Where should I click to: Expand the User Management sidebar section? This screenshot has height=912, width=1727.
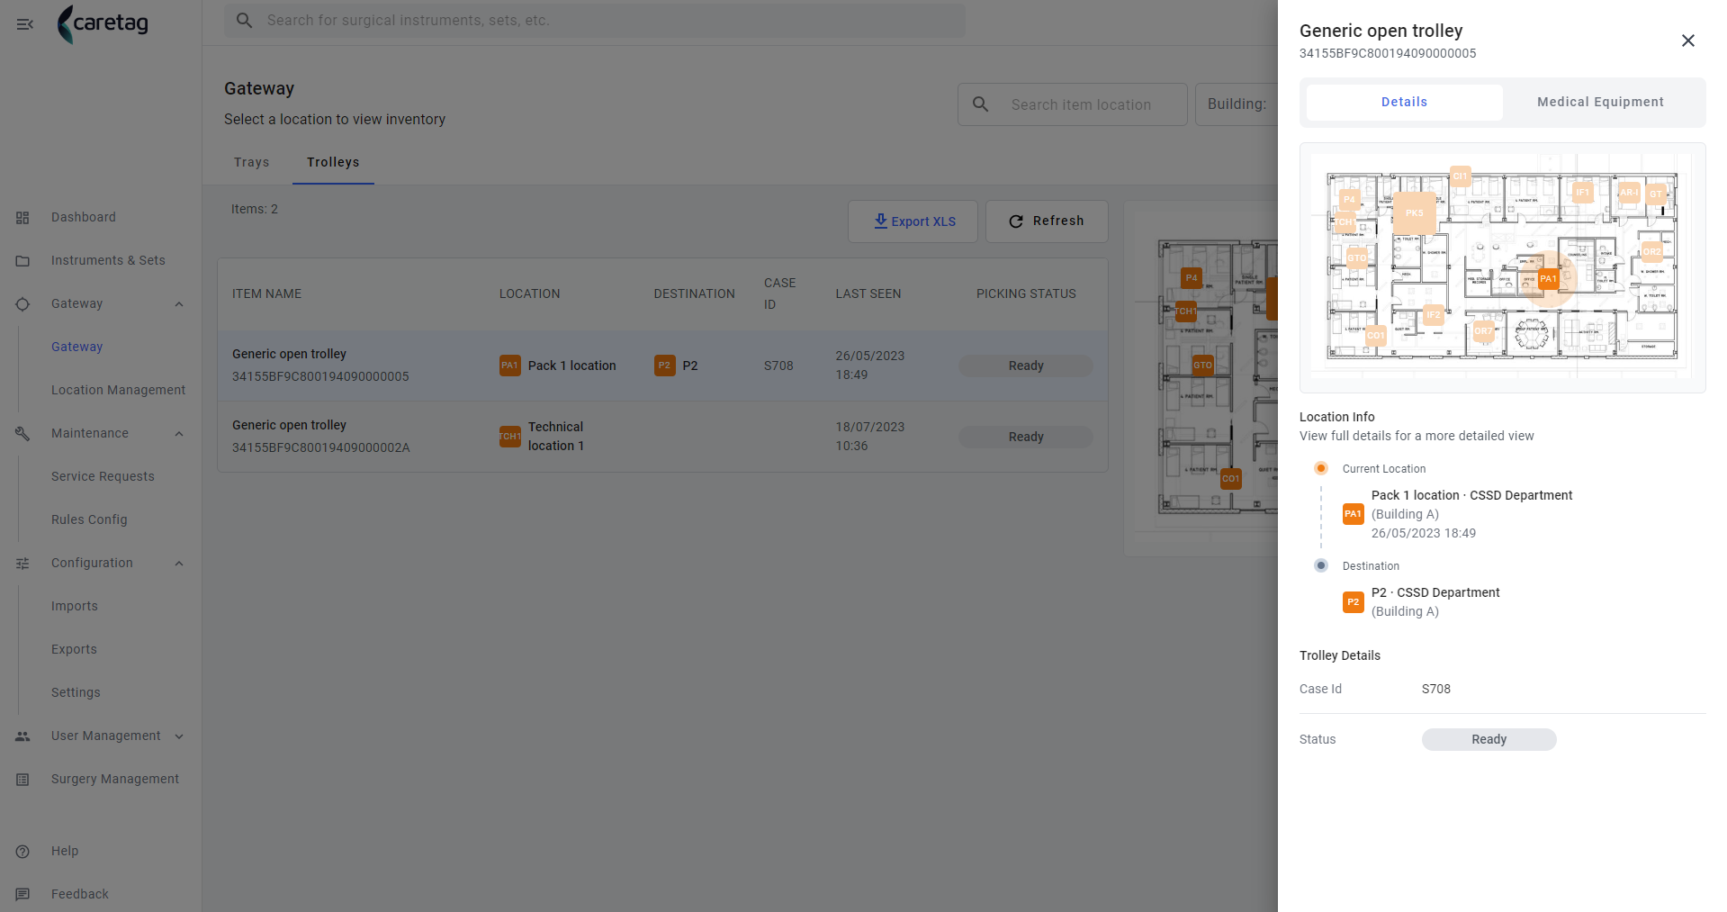click(x=179, y=736)
